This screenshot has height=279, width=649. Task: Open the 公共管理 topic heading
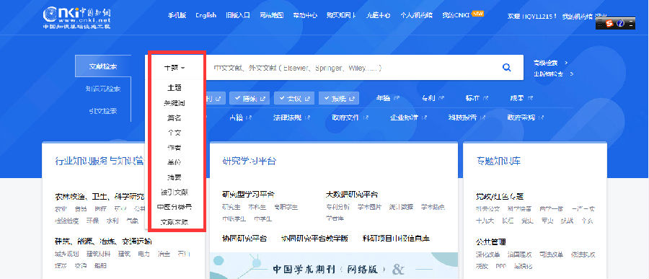[491, 242]
